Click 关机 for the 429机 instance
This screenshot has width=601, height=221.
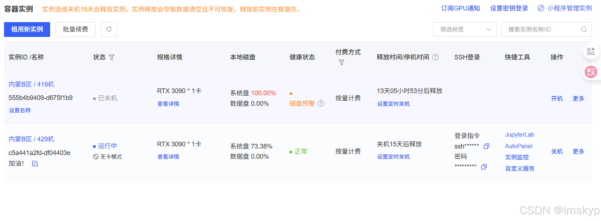tap(557, 151)
